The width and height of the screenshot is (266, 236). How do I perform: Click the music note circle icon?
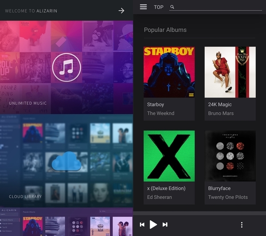[66, 67]
